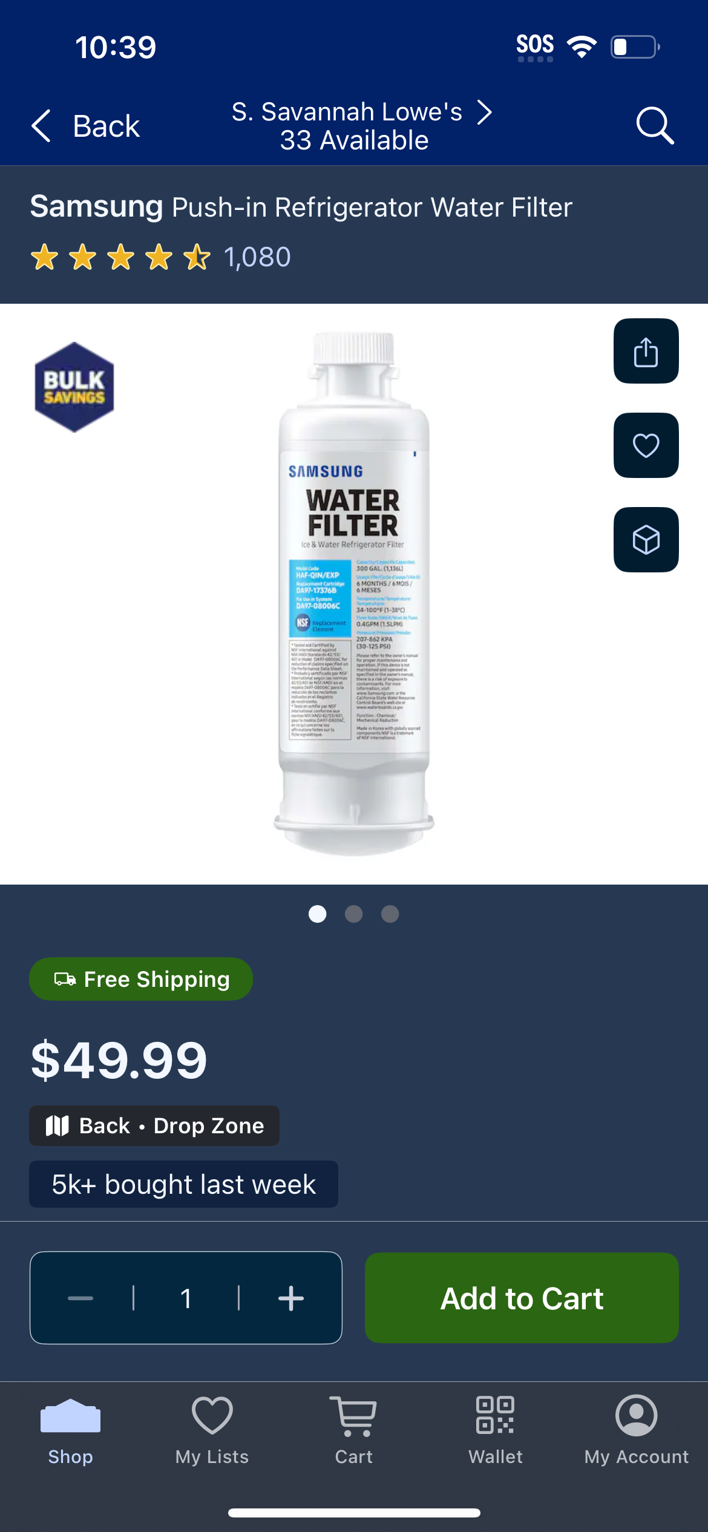Open the Cart tab

(353, 1432)
